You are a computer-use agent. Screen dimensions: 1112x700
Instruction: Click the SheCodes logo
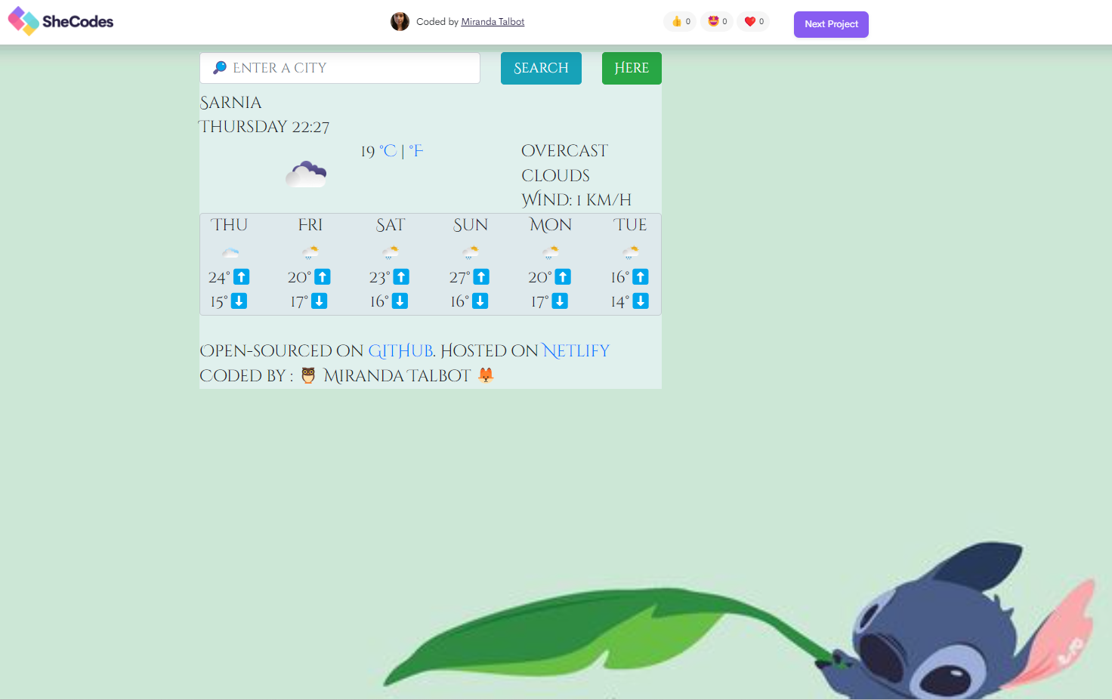[x=60, y=21]
